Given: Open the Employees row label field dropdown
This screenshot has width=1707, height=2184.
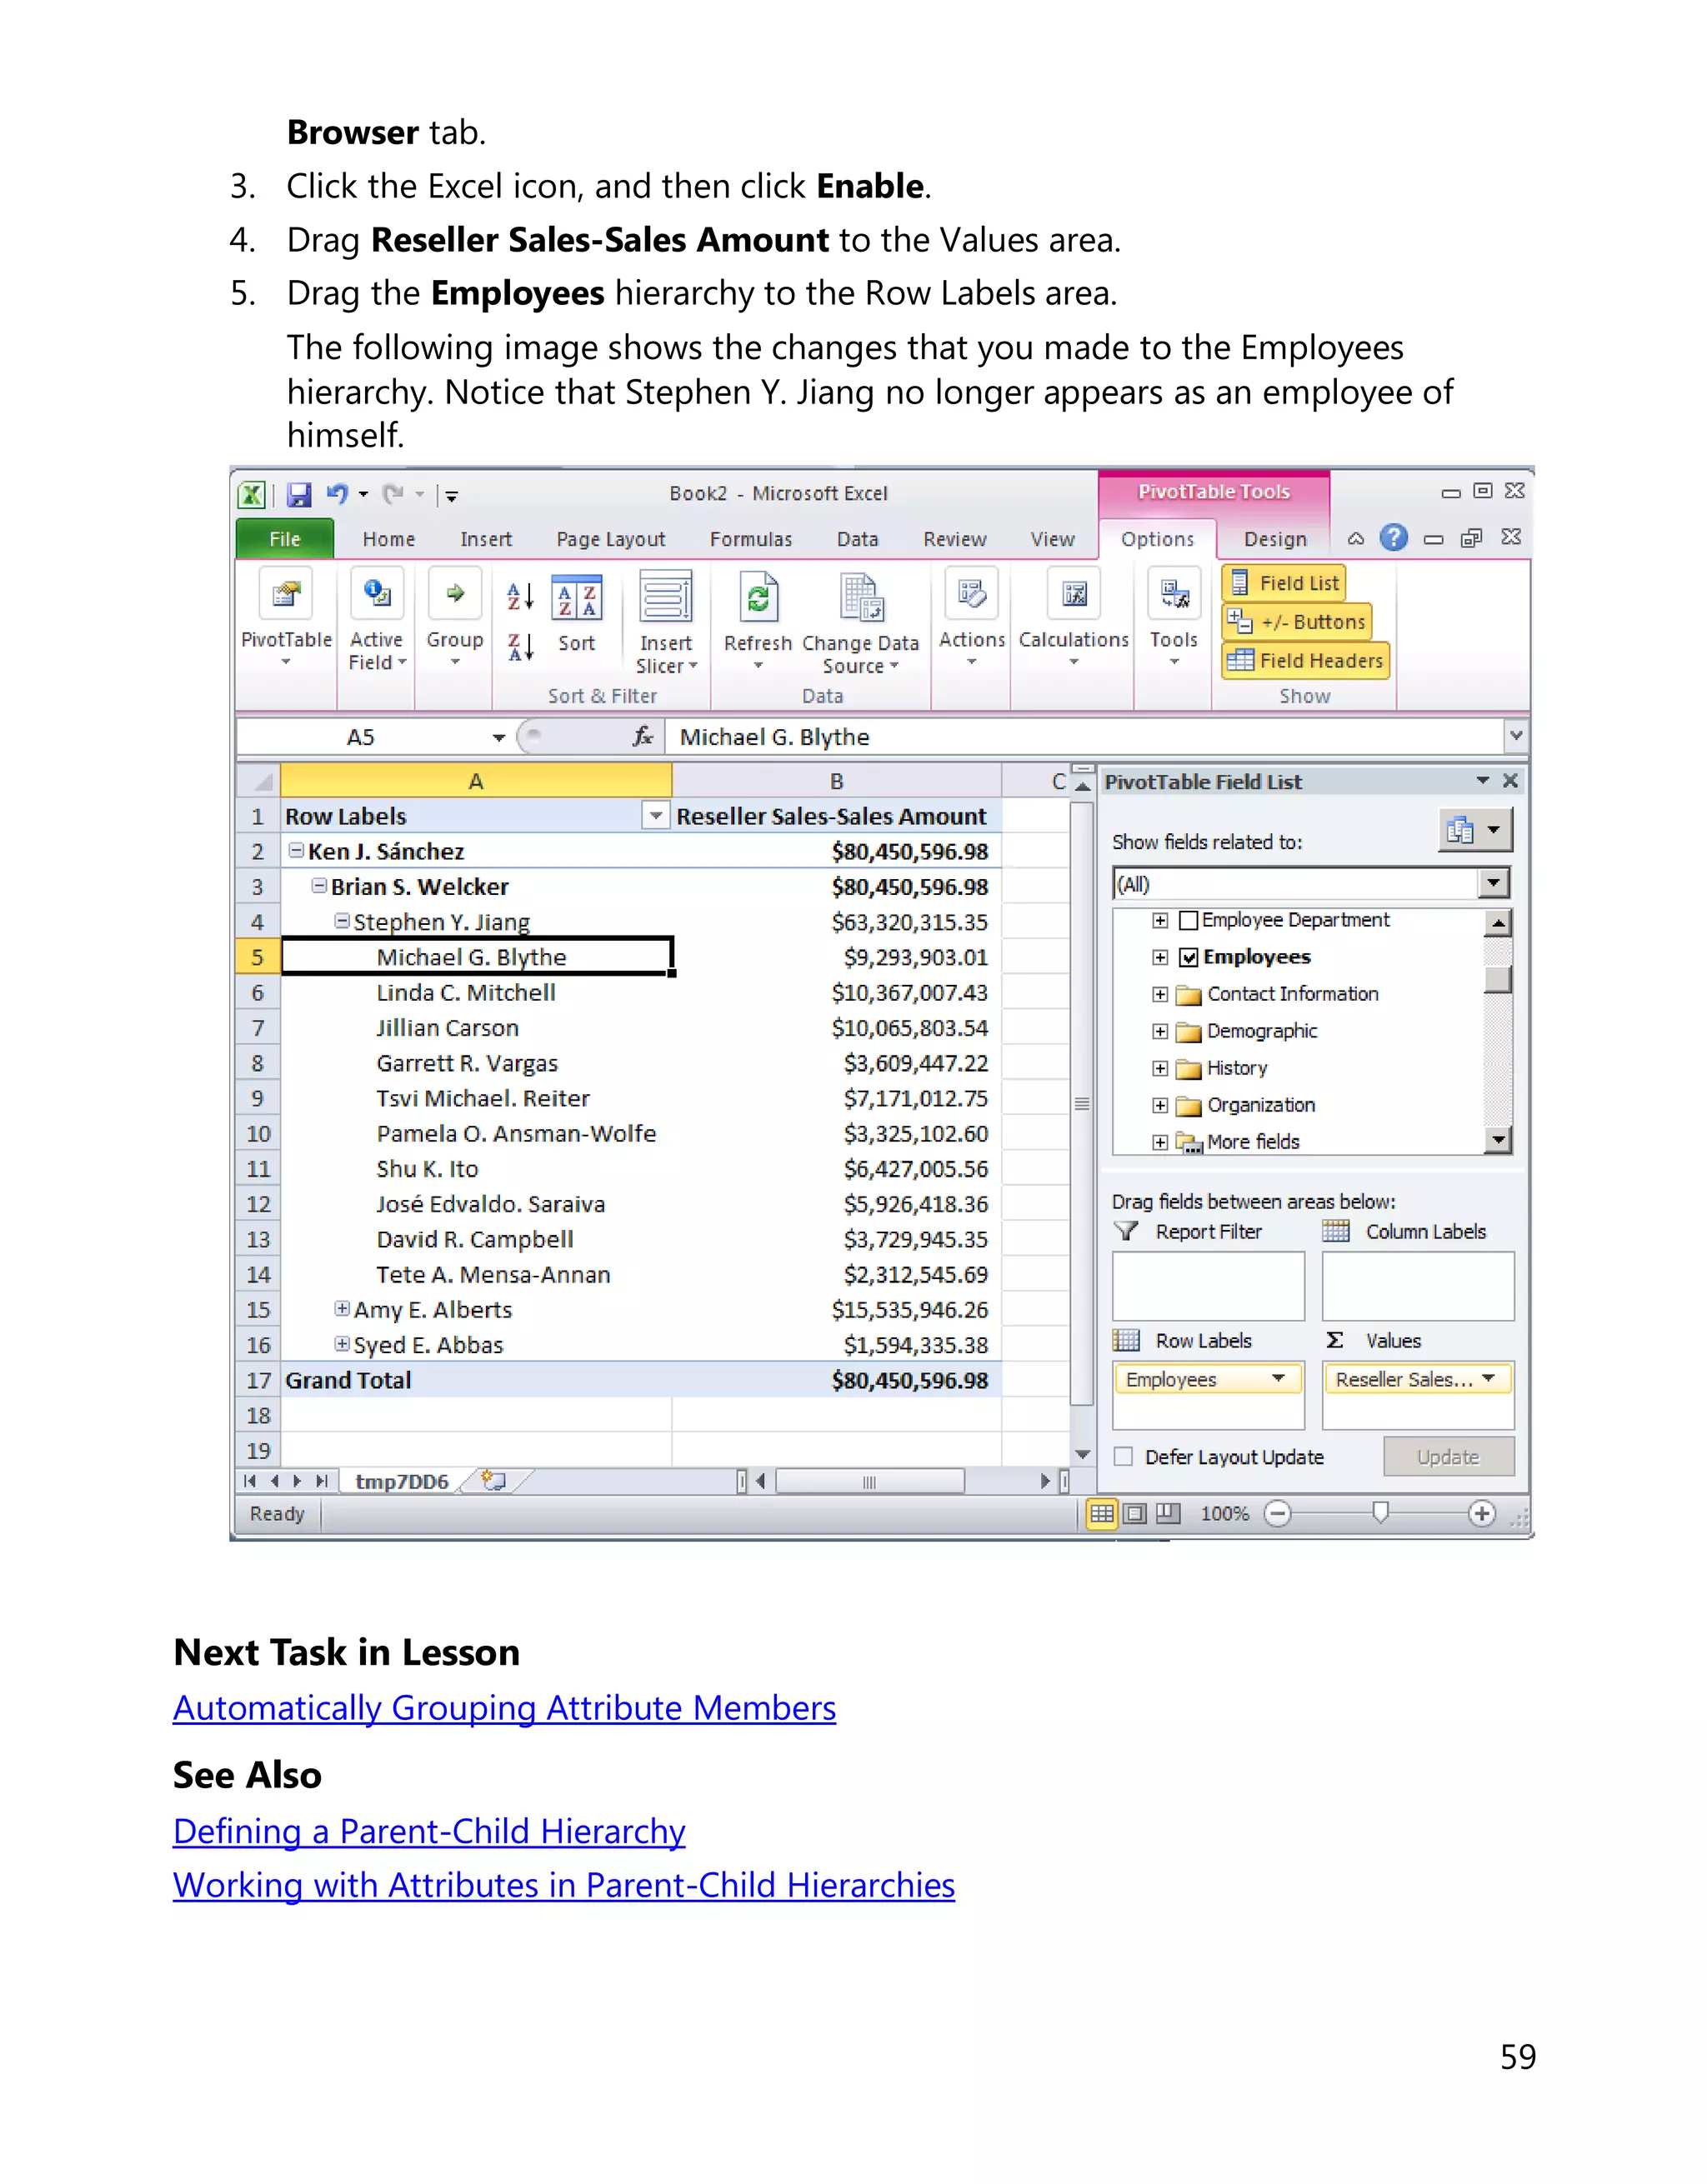Looking at the screenshot, I should click(1278, 1379).
